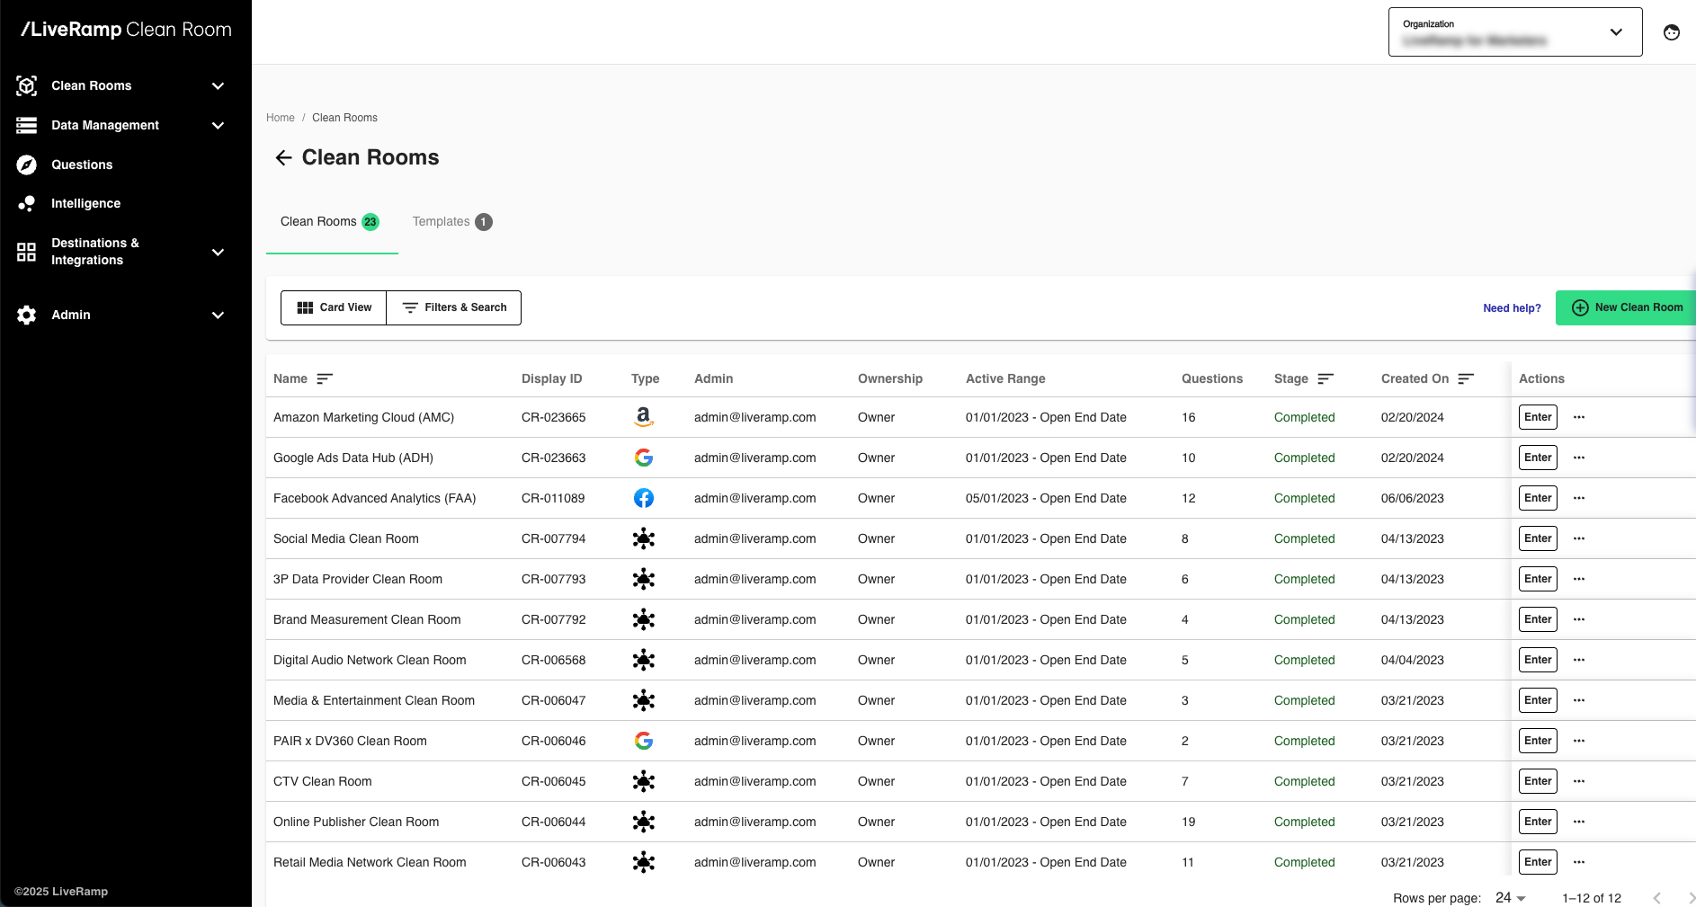Open the Home breadcrumb link
This screenshot has height=907, width=1696.
coord(280,117)
